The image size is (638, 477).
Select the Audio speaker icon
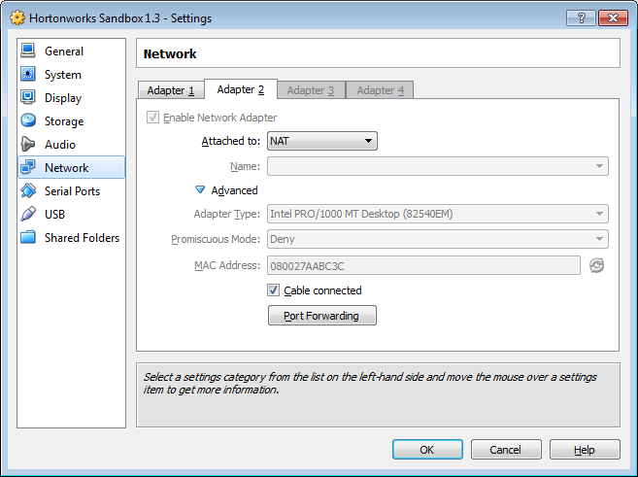[x=27, y=145]
